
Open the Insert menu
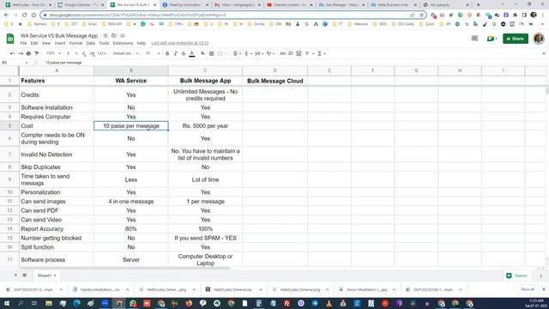point(59,43)
